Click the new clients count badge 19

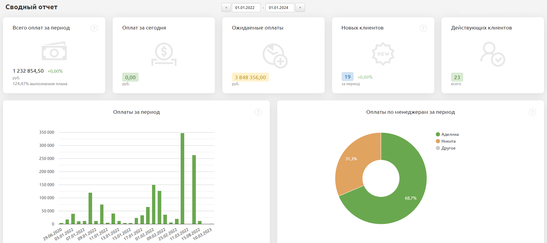click(348, 77)
